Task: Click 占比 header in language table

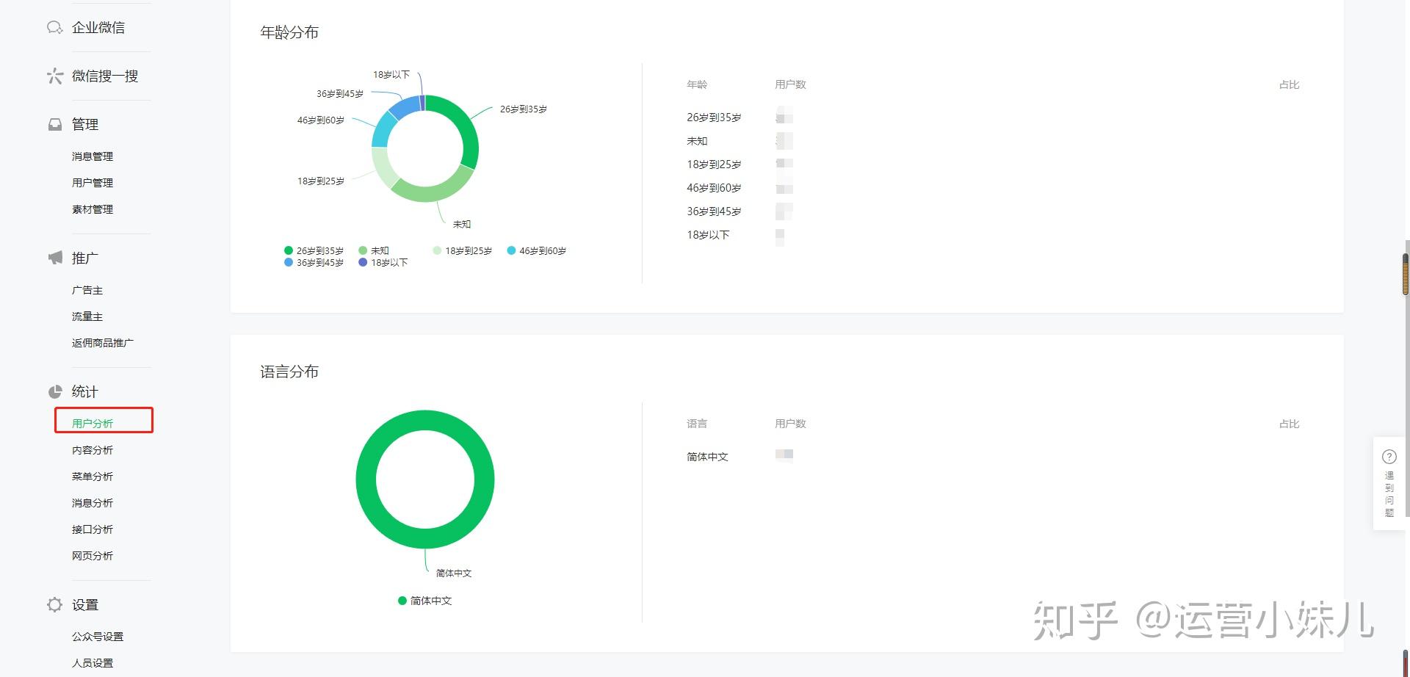Action: [1290, 424]
